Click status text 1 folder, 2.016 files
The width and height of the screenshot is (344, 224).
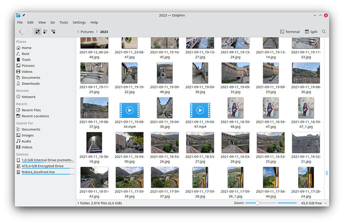100,203
